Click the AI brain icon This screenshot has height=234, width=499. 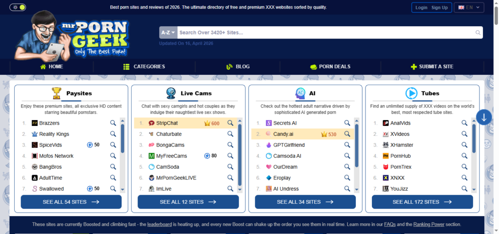click(x=300, y=93)
